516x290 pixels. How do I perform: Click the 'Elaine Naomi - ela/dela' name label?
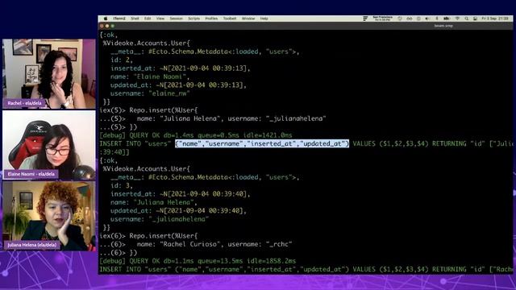pos(31,174)
